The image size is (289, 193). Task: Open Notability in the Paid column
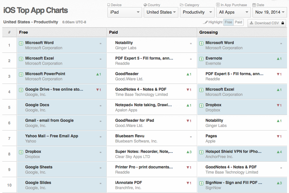[x=124, y=43]
